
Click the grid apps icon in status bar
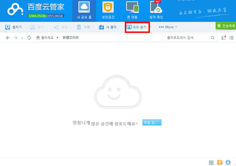click(x=211, y=162)
